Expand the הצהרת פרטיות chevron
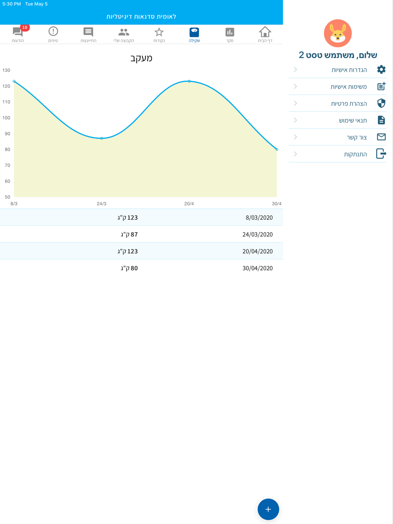 click(296, 103)
